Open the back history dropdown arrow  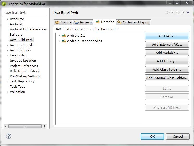[x=173, y=12]
